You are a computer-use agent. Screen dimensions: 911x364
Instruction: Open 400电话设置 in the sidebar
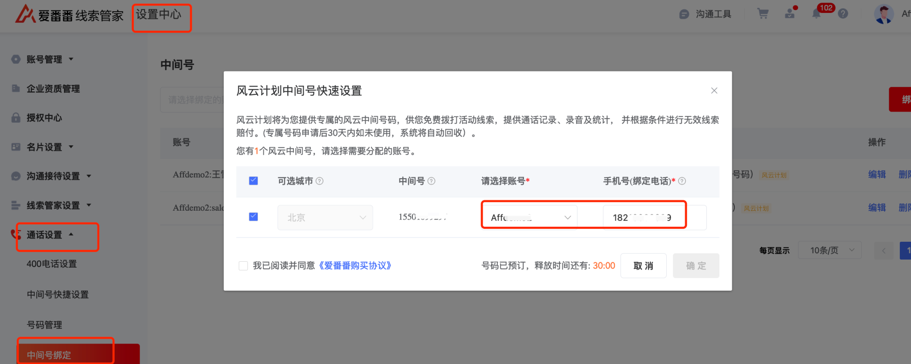pos(52,264)
